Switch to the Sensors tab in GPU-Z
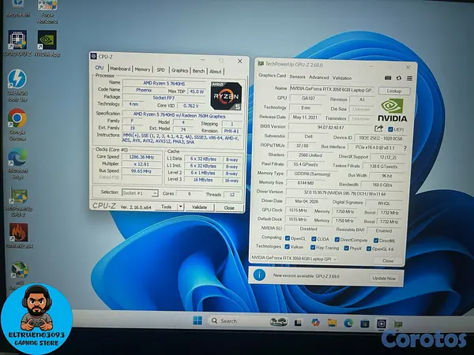The height and width of the screenshot is (355, 474). pyautogui.click(x=298, y=77)
